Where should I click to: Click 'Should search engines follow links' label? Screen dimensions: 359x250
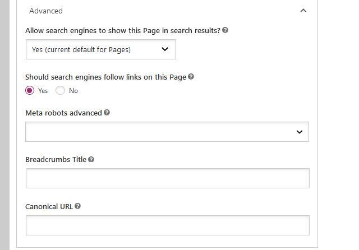click(105, 77)
